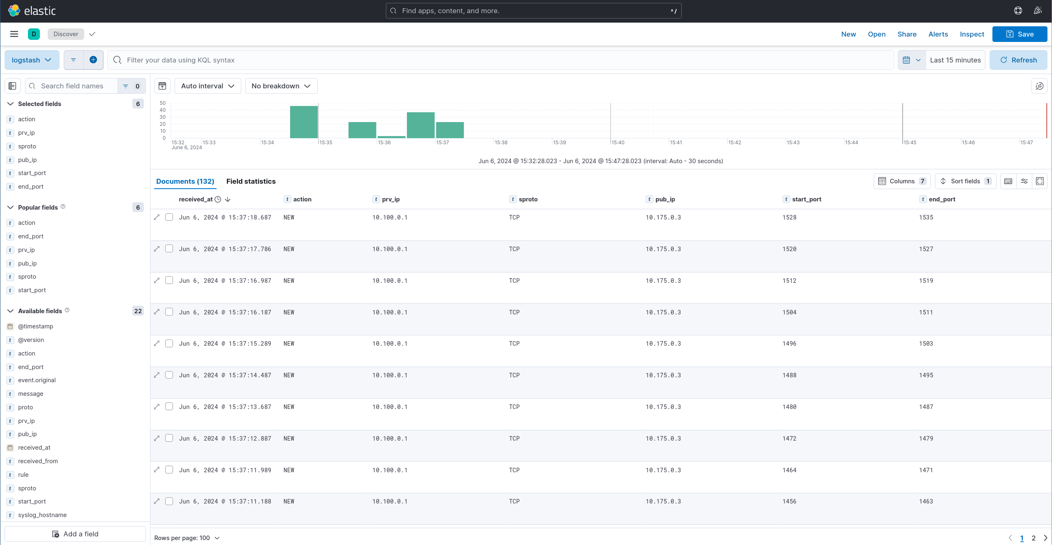Viewport: 1052px width, 545px height.
Task: Collapse the Selected fields section
Action: pos(11,104)
